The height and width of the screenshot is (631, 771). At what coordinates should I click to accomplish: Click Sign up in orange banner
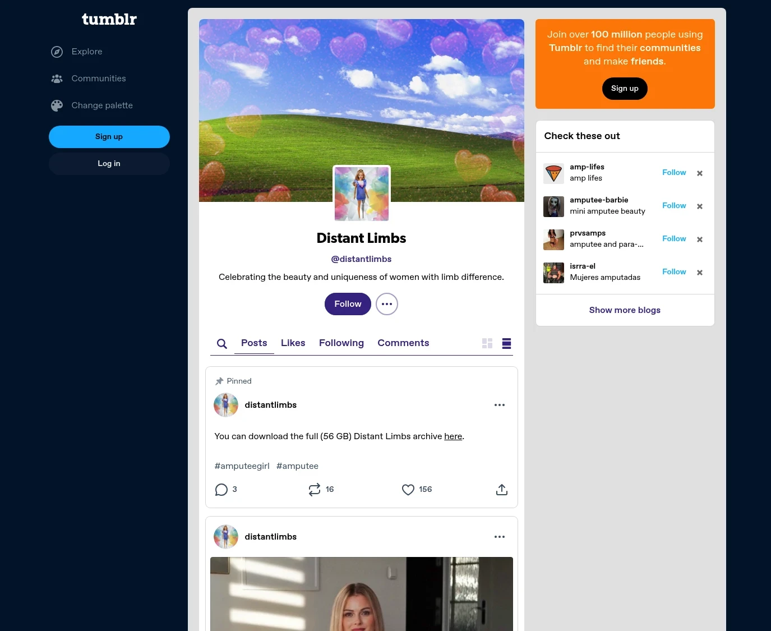[x=625, y=89]
